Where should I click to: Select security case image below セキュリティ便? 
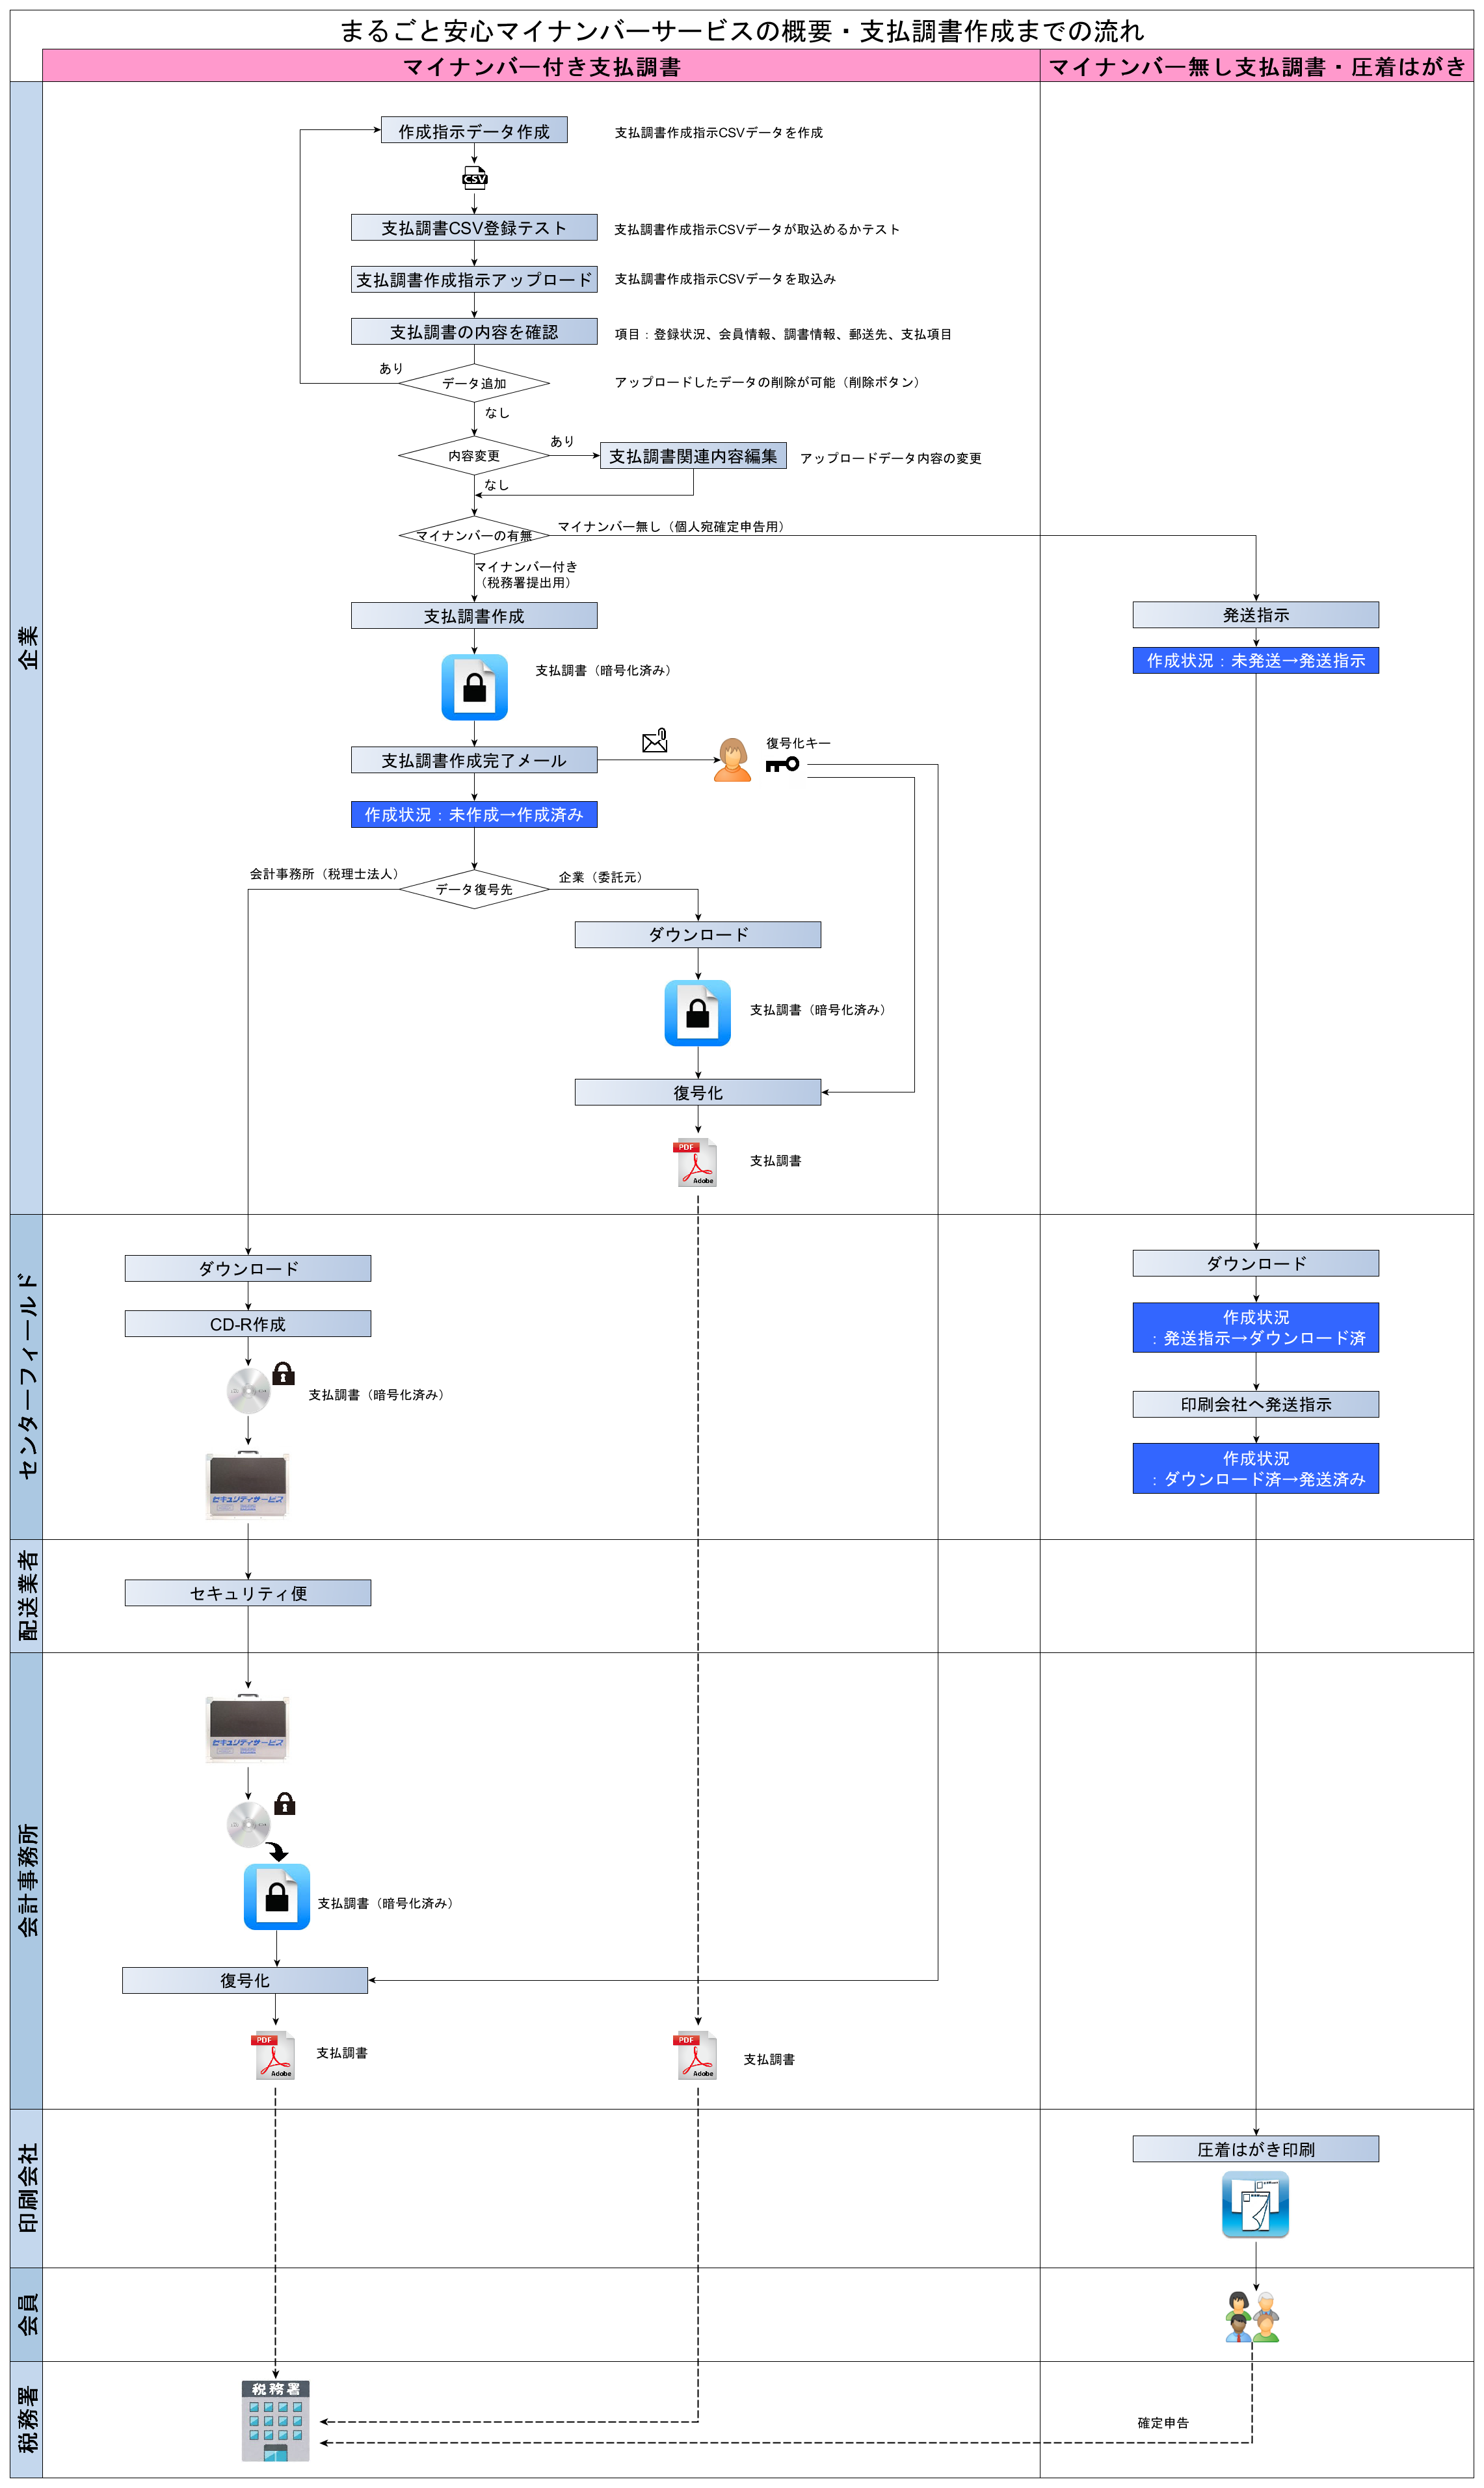[x=248, y=1728]
